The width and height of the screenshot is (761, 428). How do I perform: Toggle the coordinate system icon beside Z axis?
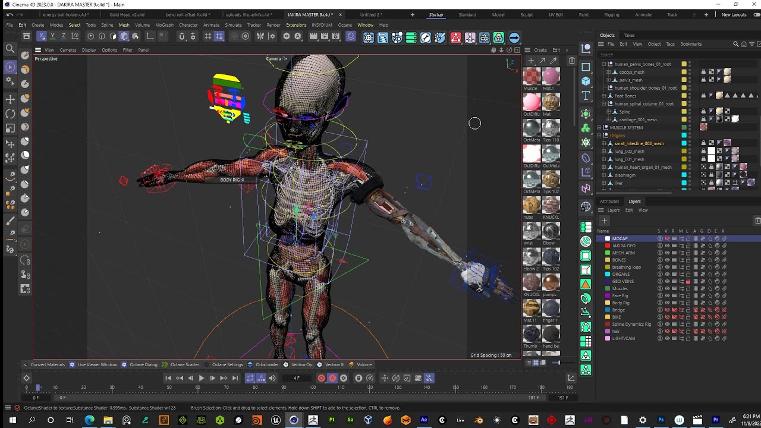click(75, 37)
